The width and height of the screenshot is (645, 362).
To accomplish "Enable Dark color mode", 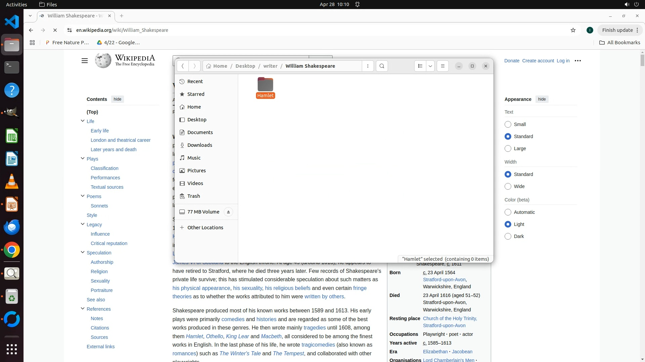I will click(x=508, y=236).
